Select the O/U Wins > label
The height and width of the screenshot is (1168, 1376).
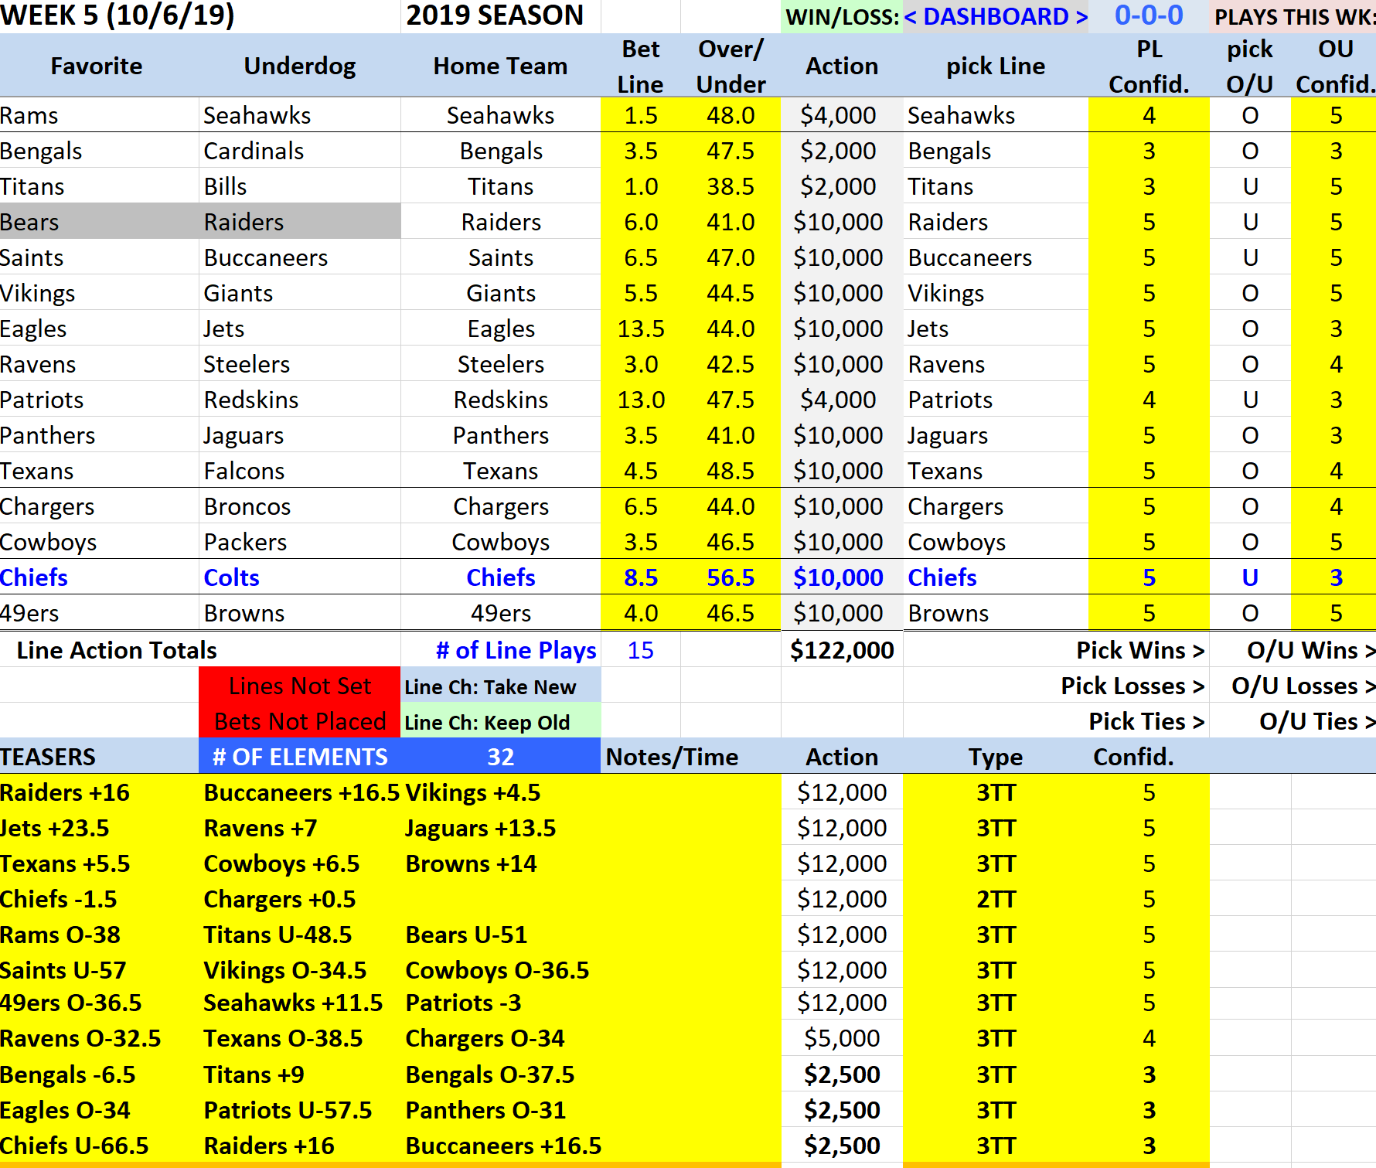(1310, 651)
